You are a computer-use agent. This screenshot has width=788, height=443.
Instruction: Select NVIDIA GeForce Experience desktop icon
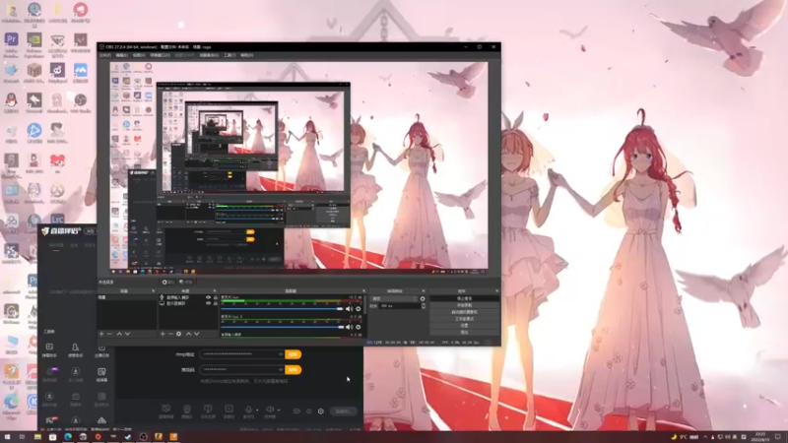coord(34,39)
